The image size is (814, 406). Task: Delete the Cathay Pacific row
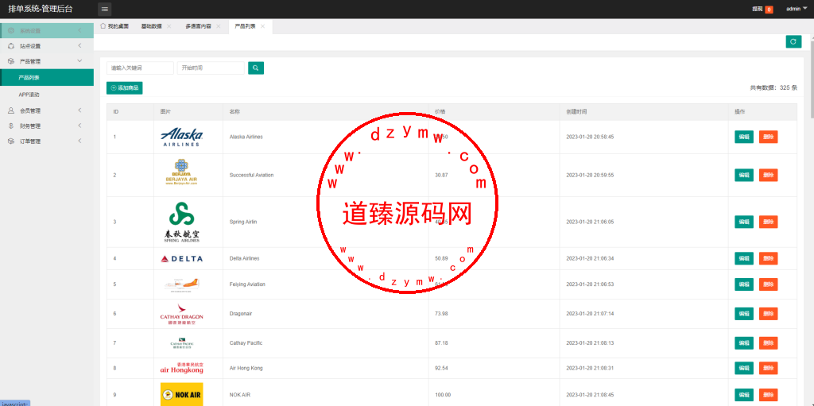click(769, 343)
